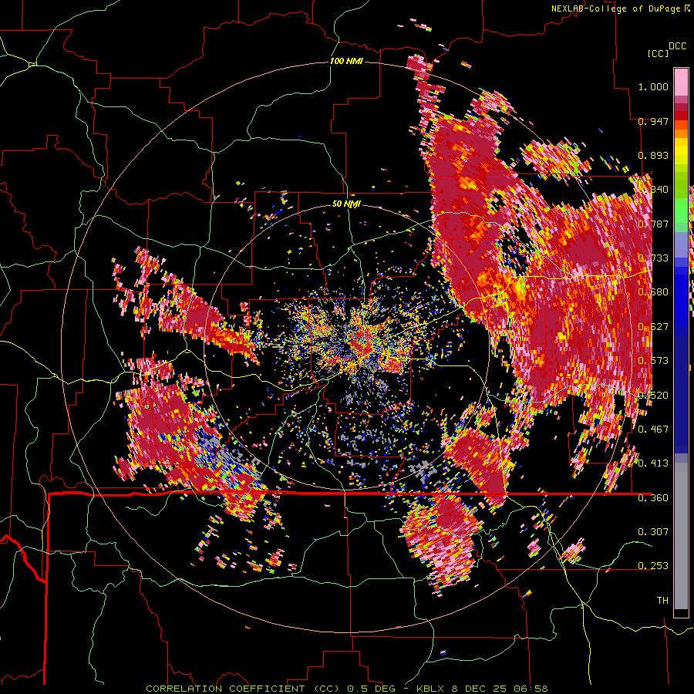Click the 0.360 scale value

click(x=653, y=498)
